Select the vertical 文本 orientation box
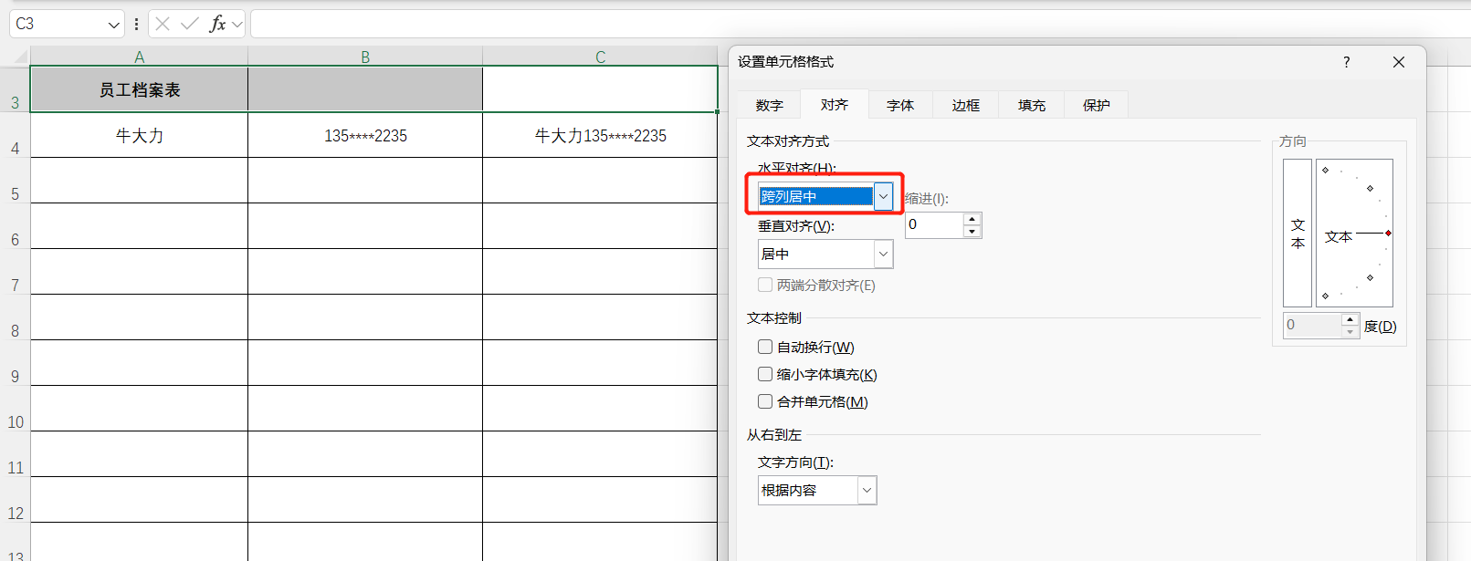Image resolution: width=1471 pixels, height=561 pixels. point(1298,234)
